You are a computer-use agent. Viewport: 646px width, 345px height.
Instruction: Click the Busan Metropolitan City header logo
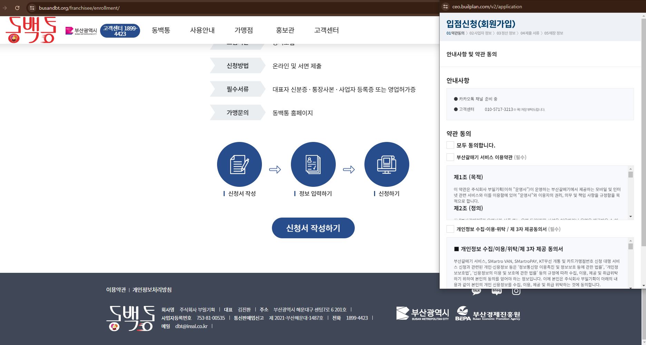(x=81, y=31)
